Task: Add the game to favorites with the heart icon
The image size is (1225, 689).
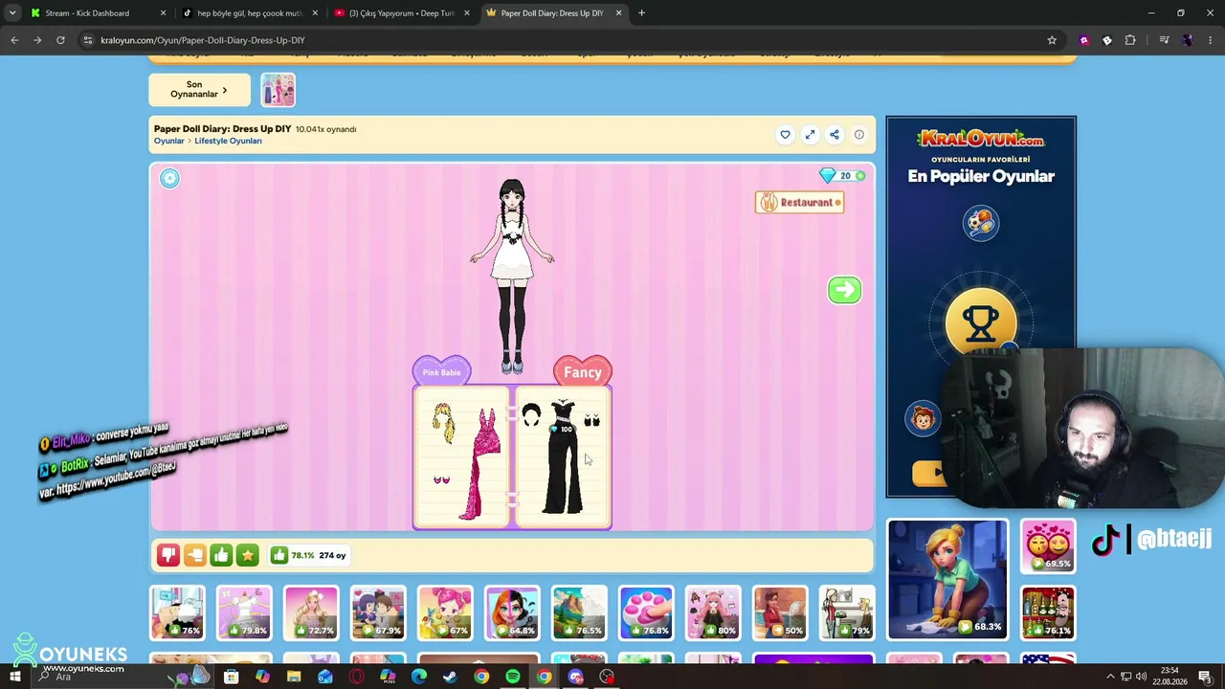Action: [x=785, y=135]
